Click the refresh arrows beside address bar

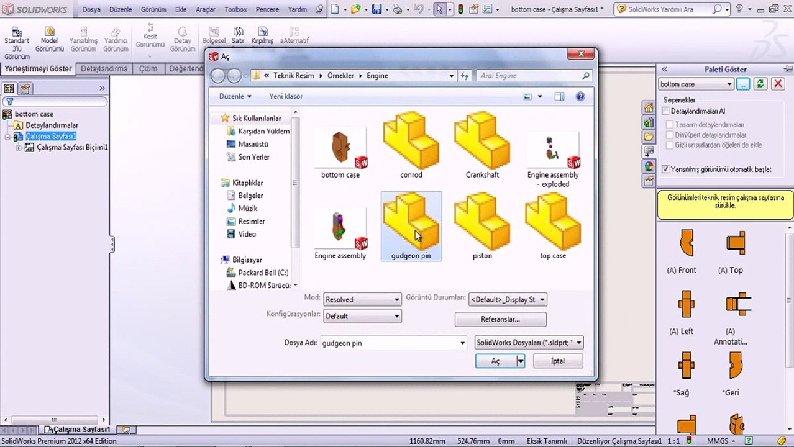(465, 76)
